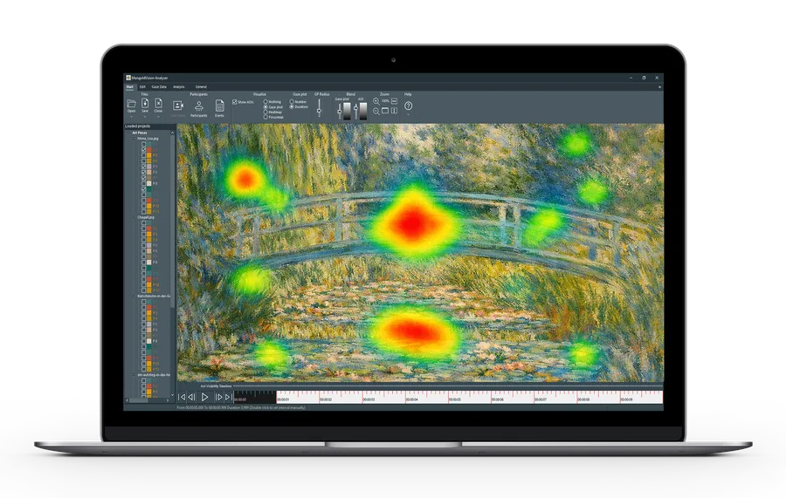Click the zoom in magnifier icon
Screen dimensions: 786x498
tap(376, 101)
